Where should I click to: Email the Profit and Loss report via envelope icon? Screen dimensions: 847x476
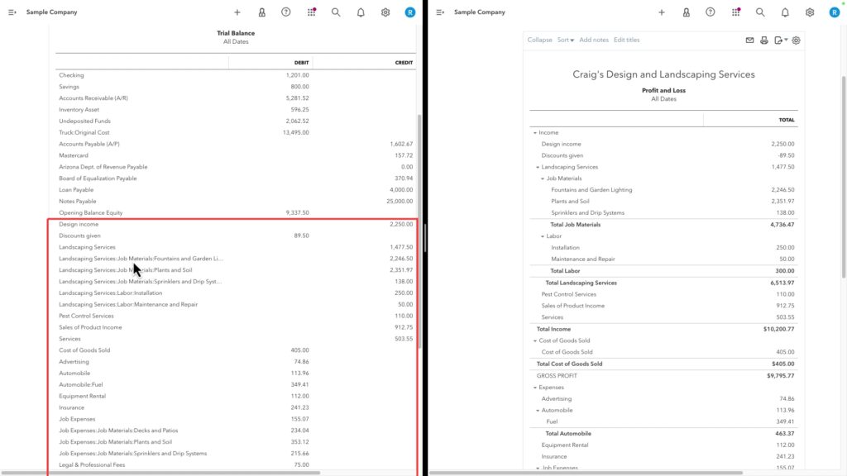(749, 40)
